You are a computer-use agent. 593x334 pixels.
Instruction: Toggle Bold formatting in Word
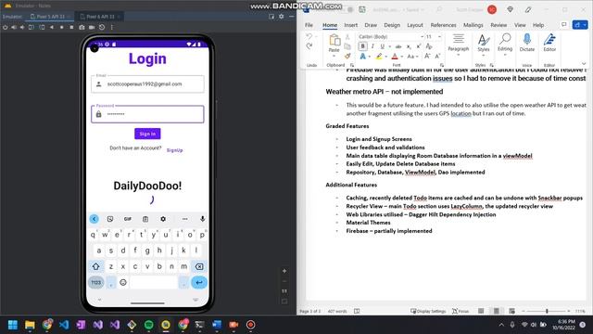coord(362,46)
